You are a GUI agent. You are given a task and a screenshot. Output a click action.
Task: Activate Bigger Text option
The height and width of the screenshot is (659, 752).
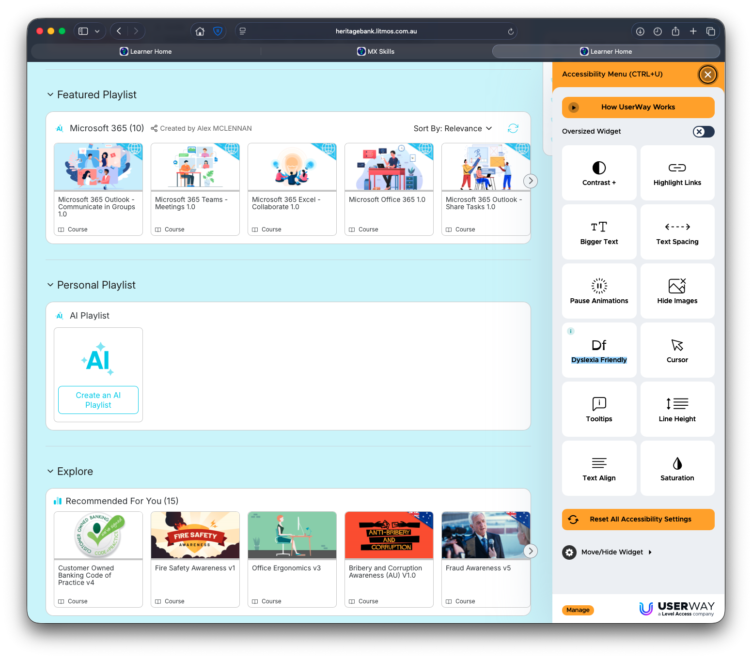[x=599, y=232]
